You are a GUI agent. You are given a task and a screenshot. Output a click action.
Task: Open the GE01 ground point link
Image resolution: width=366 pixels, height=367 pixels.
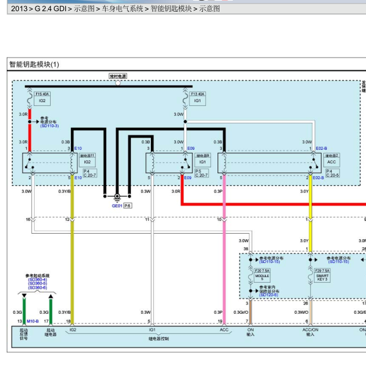[x=117, y=206]
